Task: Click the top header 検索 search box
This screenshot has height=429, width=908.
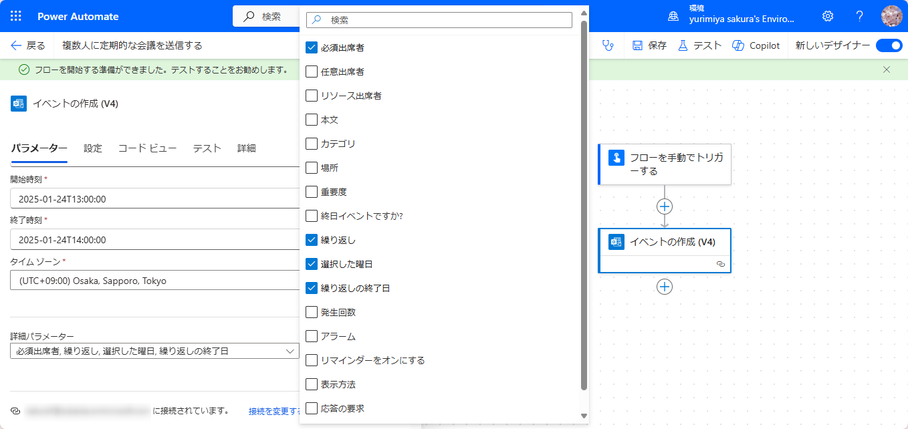Action: coord(267,16)
